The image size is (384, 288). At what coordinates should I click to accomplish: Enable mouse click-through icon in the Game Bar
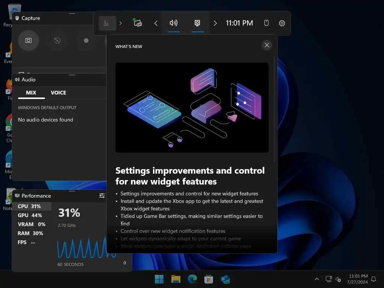266,23
